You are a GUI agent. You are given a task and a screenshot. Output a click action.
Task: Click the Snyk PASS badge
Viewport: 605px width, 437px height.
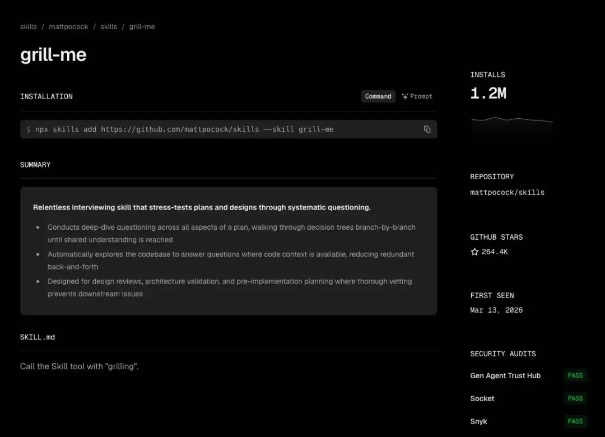tap(575, 421)
